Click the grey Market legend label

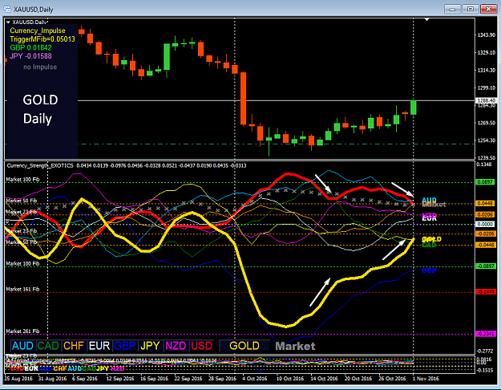point(295,346)
